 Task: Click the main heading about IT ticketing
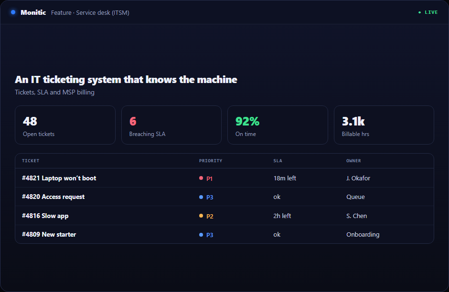(126, 80)
